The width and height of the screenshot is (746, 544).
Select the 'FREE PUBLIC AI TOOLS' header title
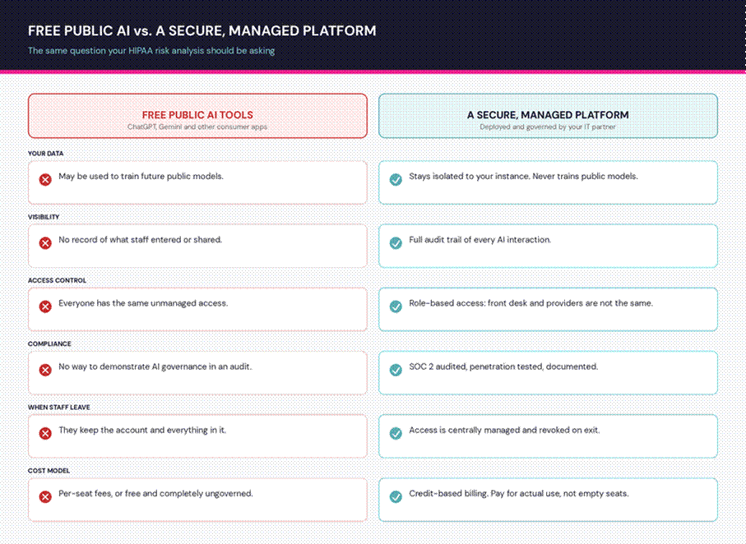tap(197, 115)
